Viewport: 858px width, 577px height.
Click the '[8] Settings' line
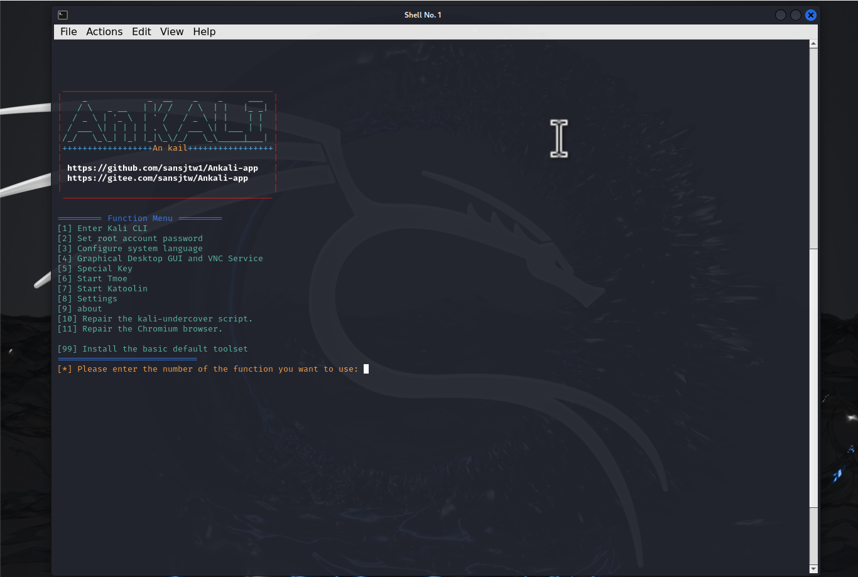(x=87, y=299)
